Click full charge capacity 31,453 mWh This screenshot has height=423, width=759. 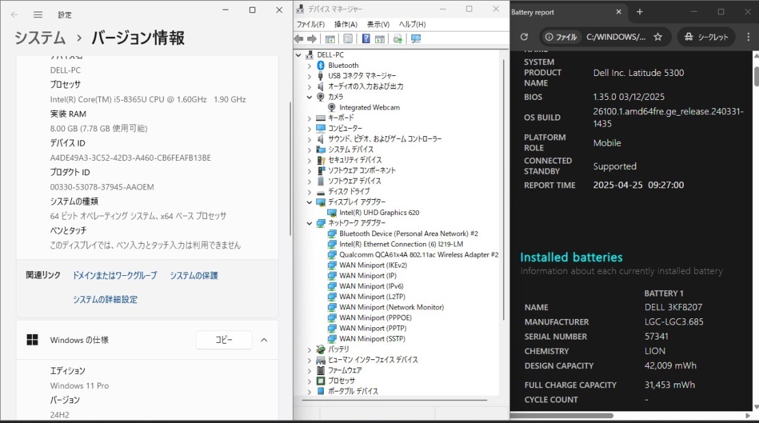tap(669, 385)
